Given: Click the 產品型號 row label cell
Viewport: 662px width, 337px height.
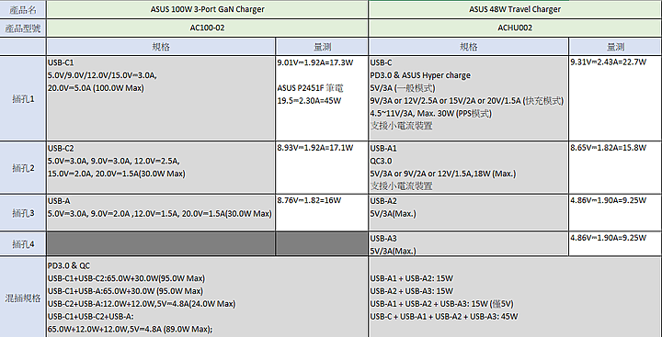Looking at the screenshot, I should (x=23, y=28).
